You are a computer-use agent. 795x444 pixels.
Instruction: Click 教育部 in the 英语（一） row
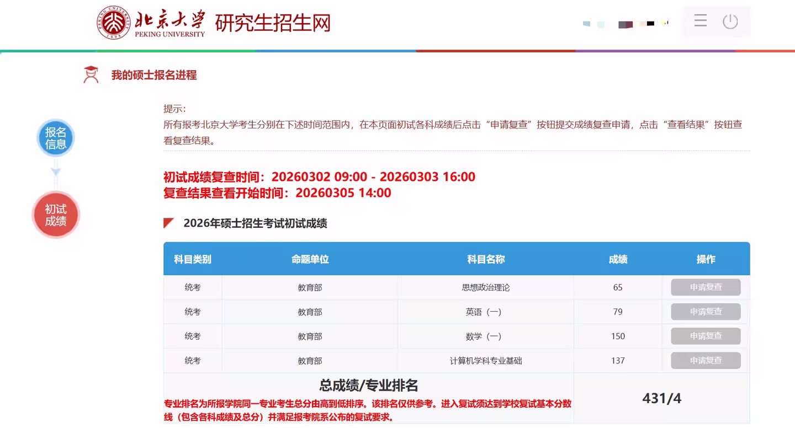[x=310, y=312]
